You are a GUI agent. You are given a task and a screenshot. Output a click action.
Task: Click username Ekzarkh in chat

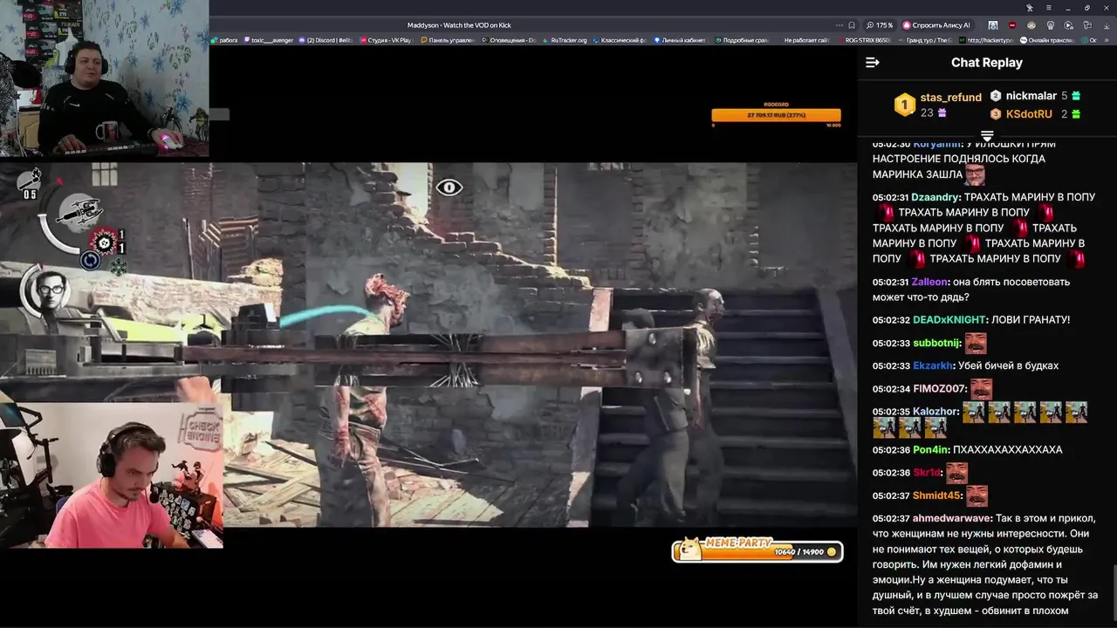tap(933, 366)
